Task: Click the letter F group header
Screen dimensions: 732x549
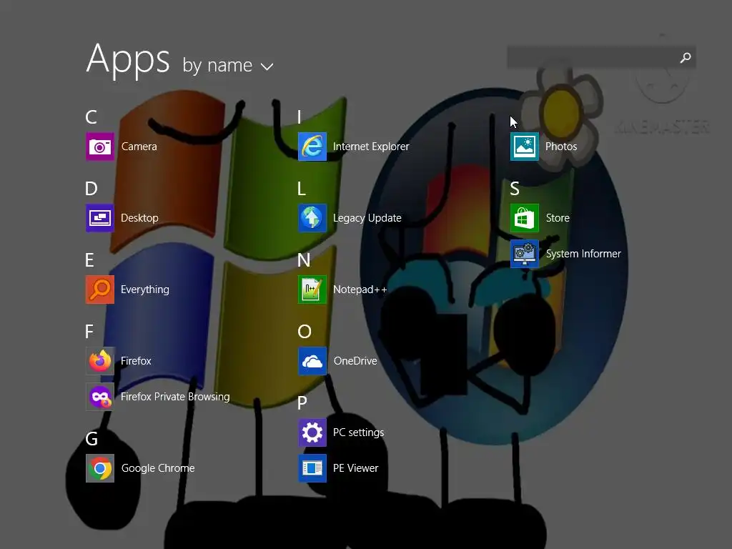Action: tap(89, 332)
